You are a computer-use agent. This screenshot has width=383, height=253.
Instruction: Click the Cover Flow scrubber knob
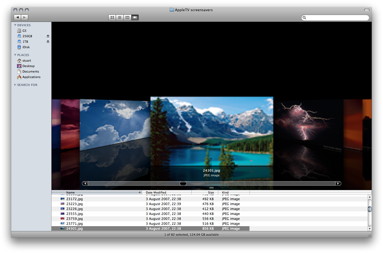pos(183,183)
